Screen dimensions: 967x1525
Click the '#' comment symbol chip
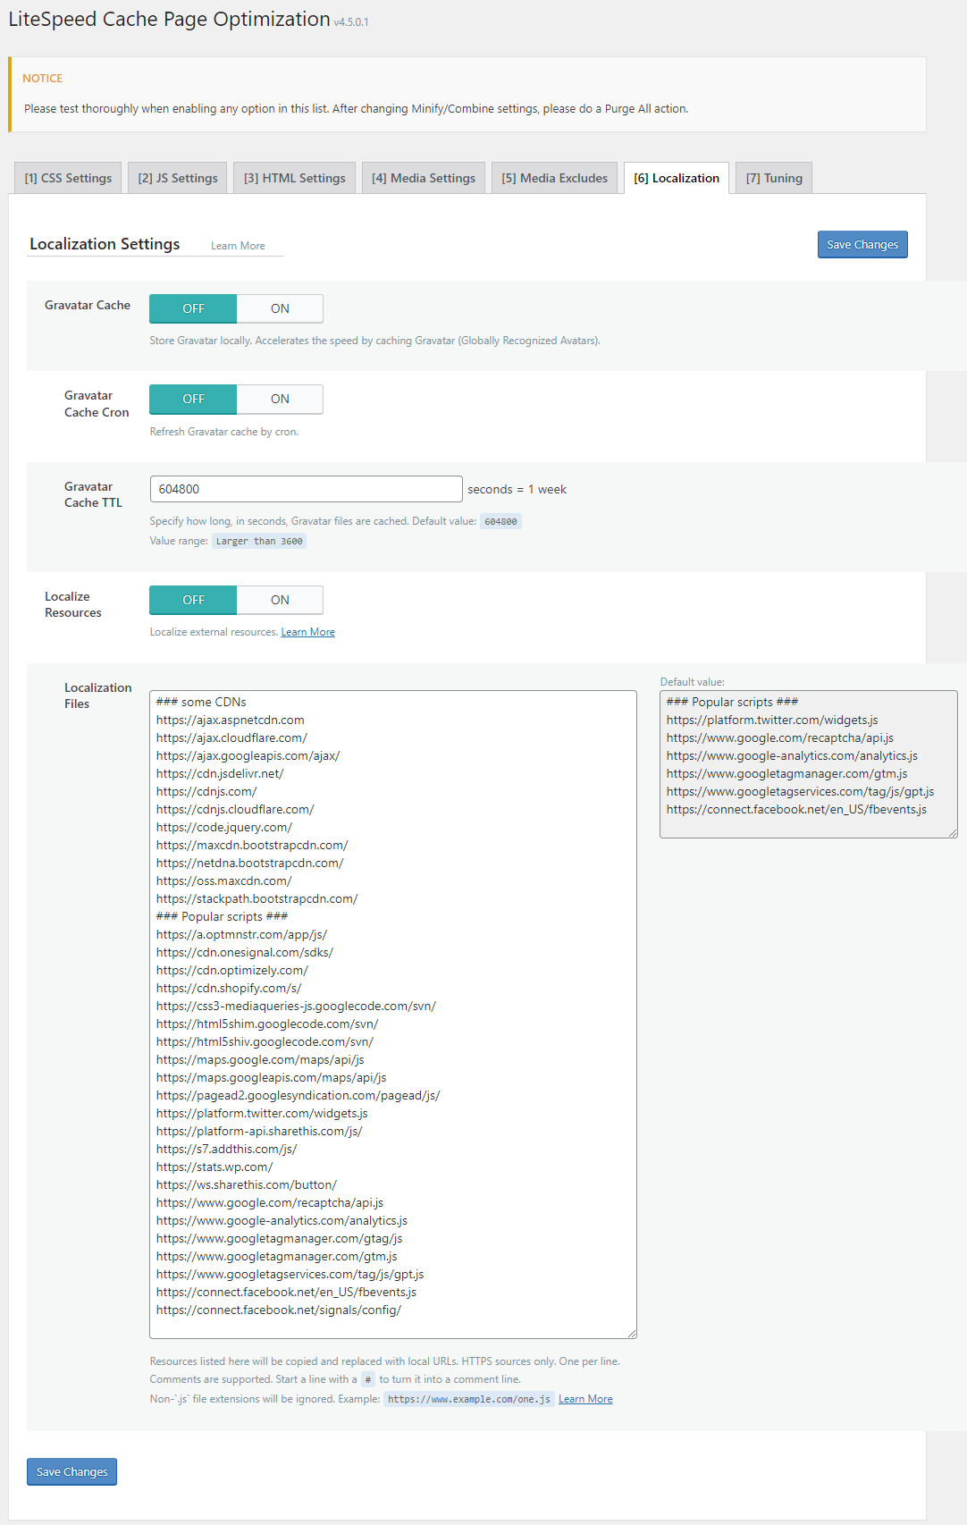(x=367, y=1379)
